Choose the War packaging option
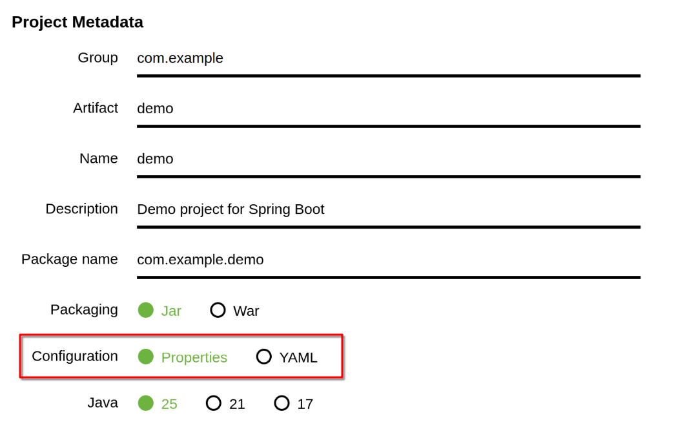687x440 pixels. [218, 310]
